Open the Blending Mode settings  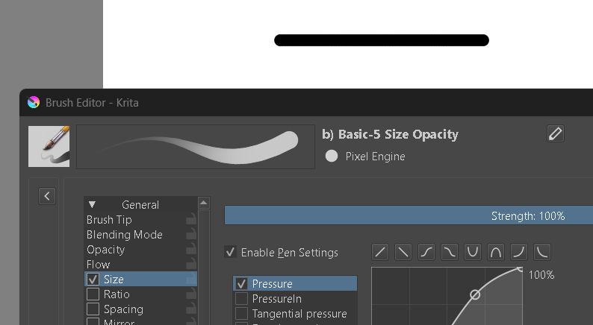(x=124, y=235)
